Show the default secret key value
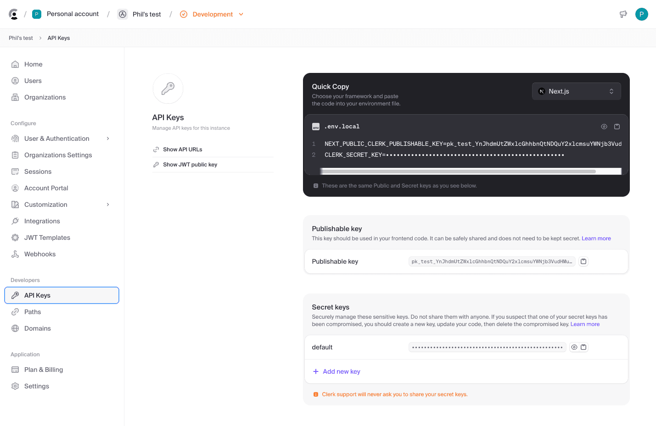 pyautogui.click(x=574, y=347)
